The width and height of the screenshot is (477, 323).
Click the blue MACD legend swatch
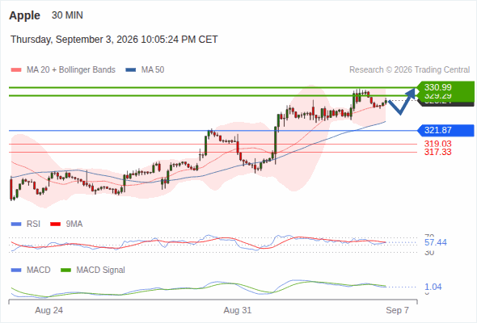pos(16,271)
